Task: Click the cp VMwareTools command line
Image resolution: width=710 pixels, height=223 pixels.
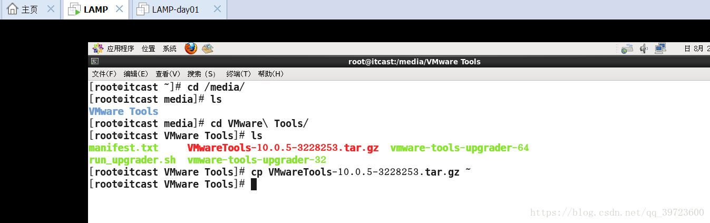Action: [x=279, y=172]
